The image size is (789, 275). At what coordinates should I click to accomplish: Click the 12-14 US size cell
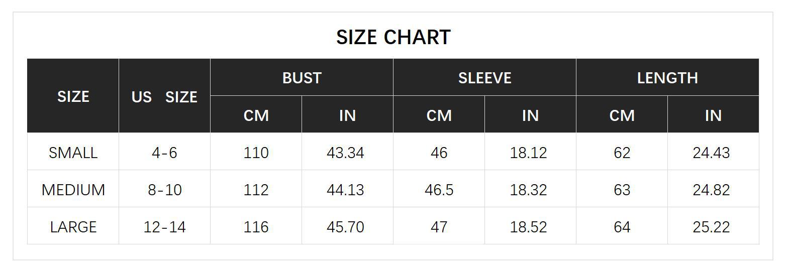[164, 227]
